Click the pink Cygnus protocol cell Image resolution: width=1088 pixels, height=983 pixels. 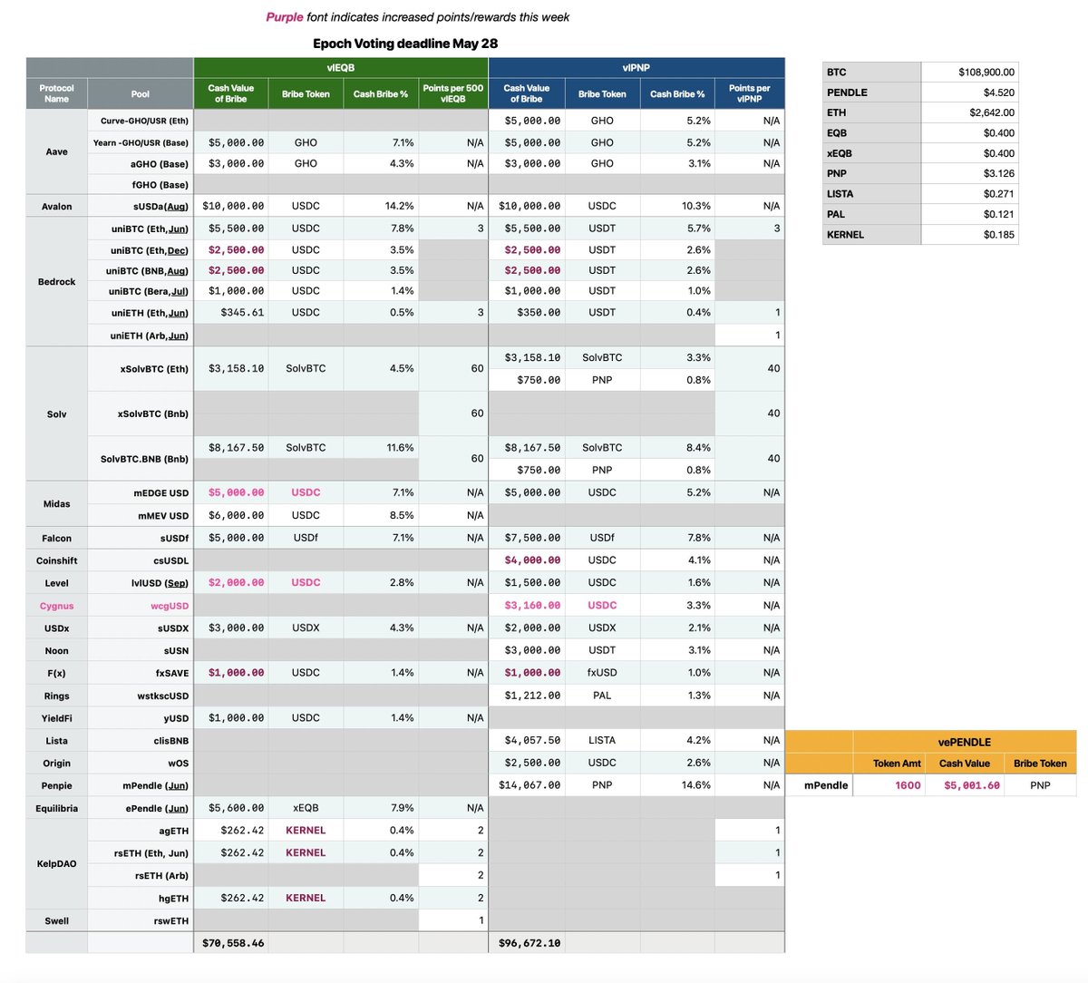(x=56, y=606)
